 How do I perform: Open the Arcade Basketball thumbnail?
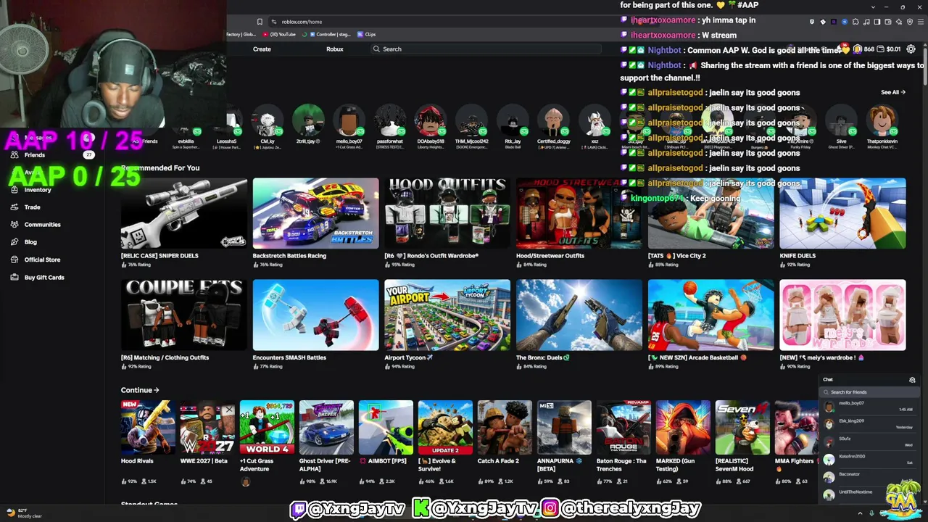(x=710, y=315)
